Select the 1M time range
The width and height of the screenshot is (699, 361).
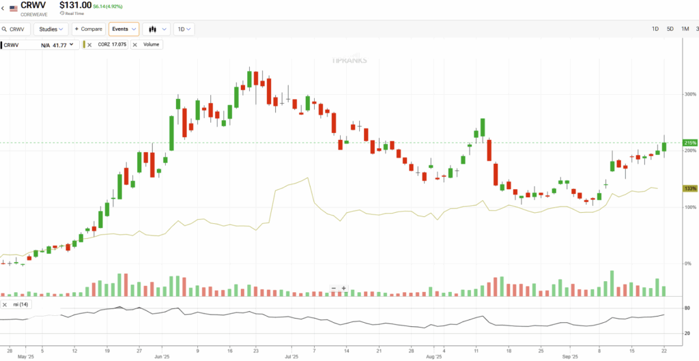(x=685, y=29)
